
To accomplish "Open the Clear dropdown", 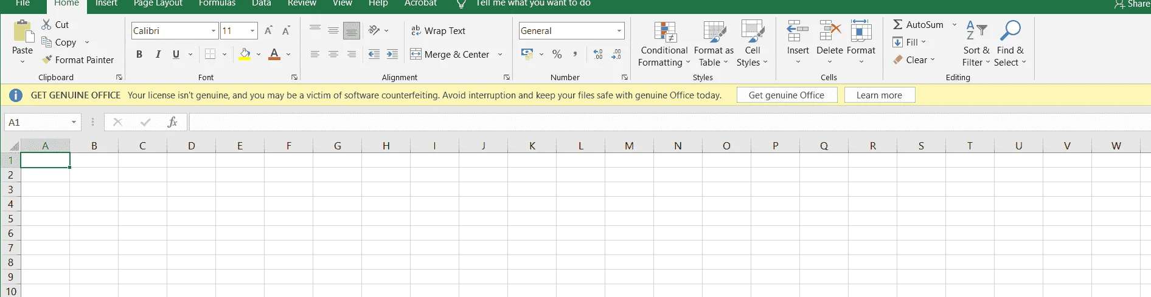I will coord(914,60).
